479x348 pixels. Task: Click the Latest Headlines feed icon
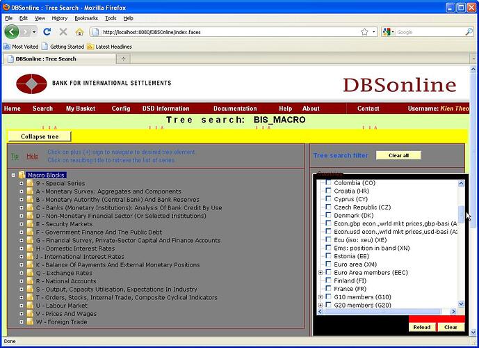point(90,47)
